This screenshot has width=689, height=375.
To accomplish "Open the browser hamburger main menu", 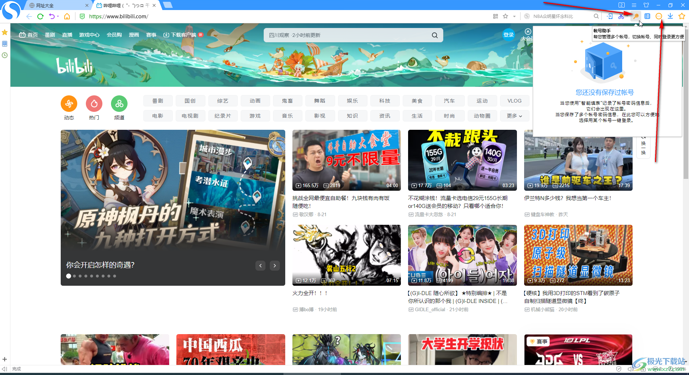I will pos(634,5).
